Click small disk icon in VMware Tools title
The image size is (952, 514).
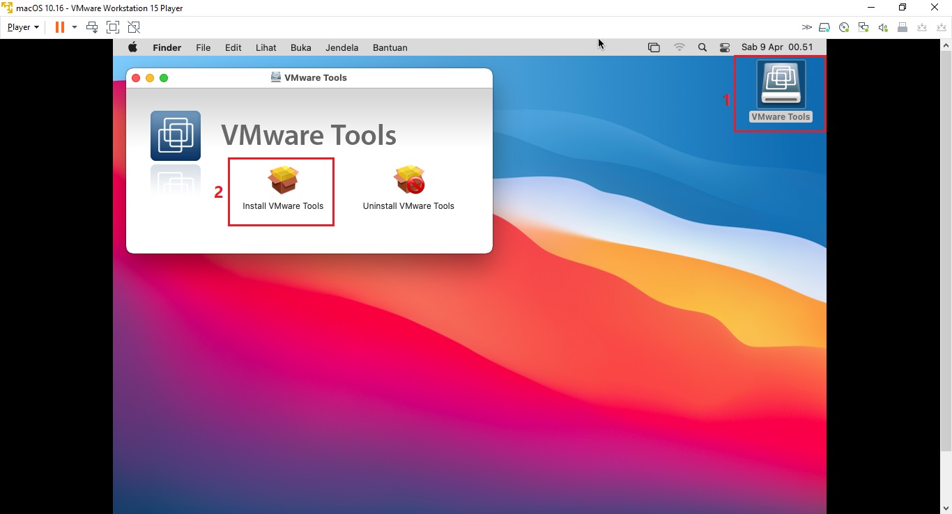[276, 77]
